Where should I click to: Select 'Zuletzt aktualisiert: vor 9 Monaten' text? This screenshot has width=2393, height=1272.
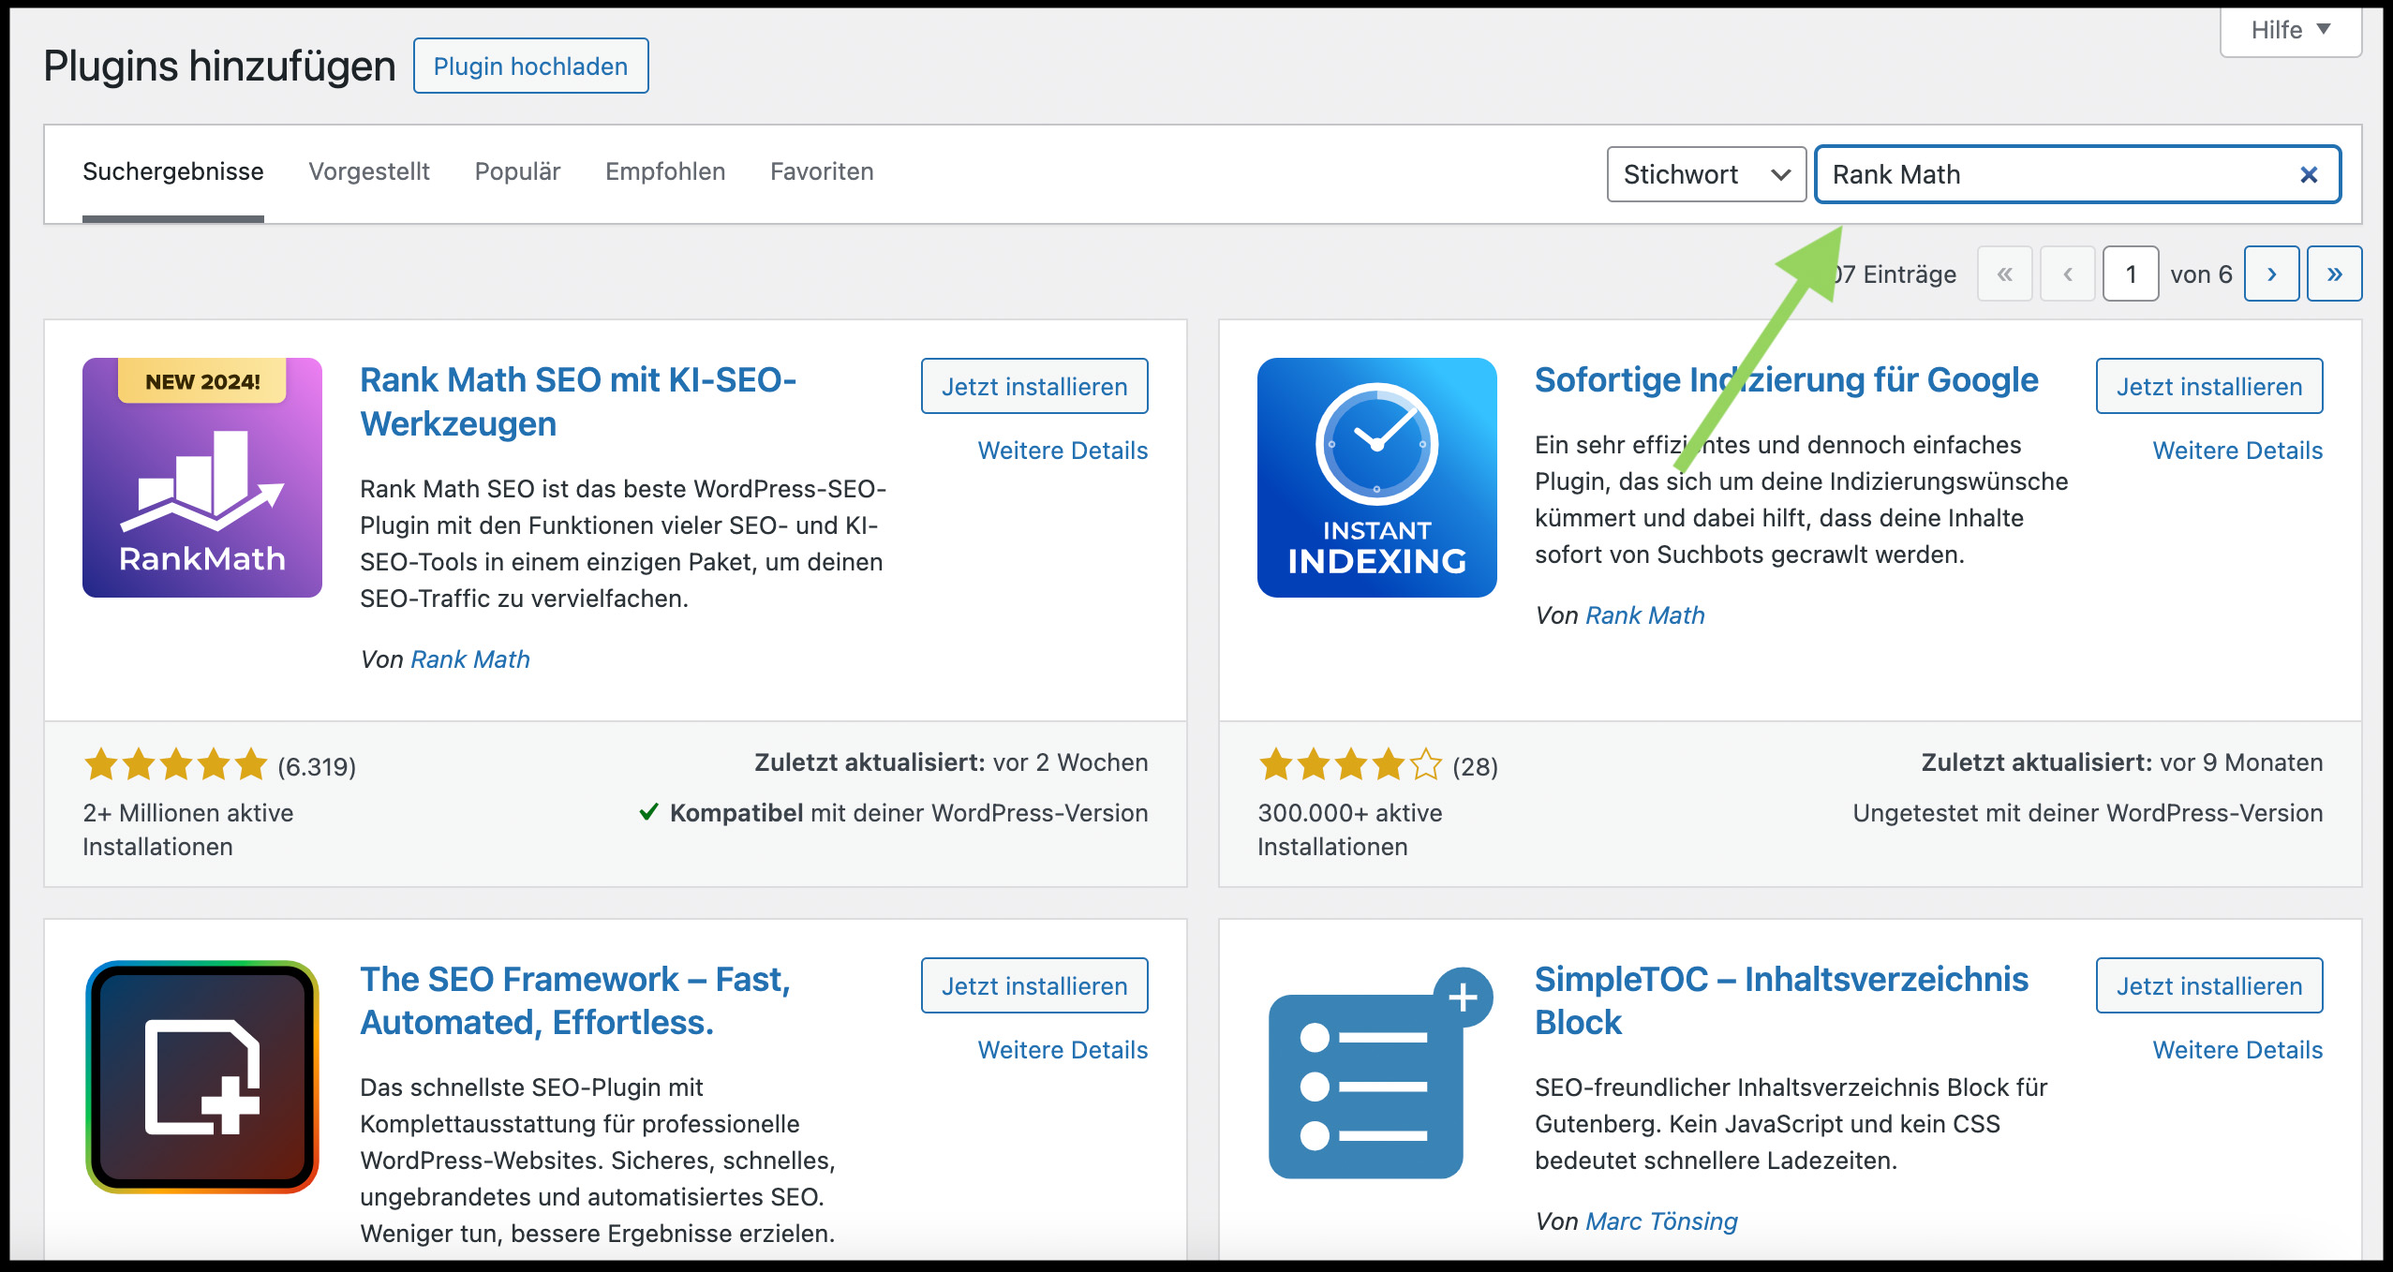[x=2122, y=762]
